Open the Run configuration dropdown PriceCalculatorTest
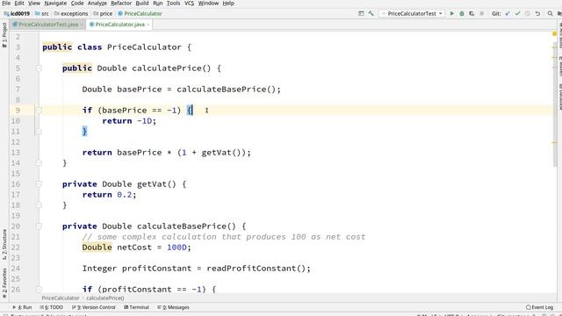 [x=412, y=14]
